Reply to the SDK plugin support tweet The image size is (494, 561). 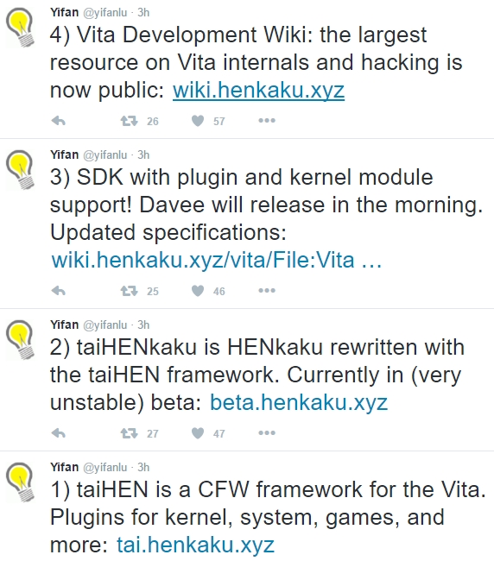point(59,291)
